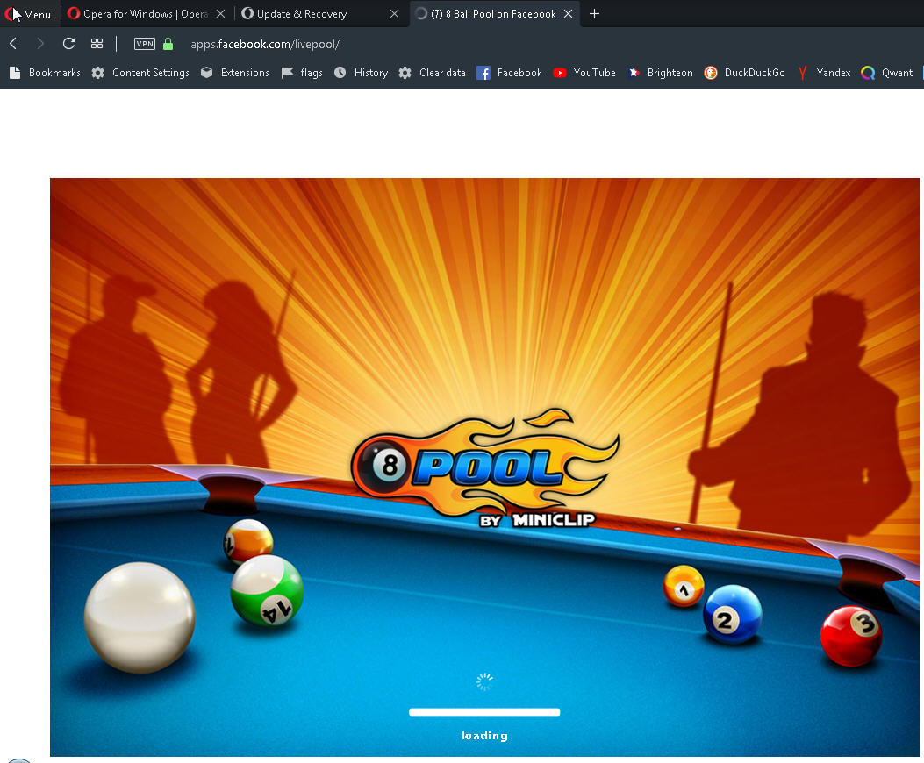Screen dimensions: 924x763
Task: Close the Opera for Windows tab
Action: point(220,13)
